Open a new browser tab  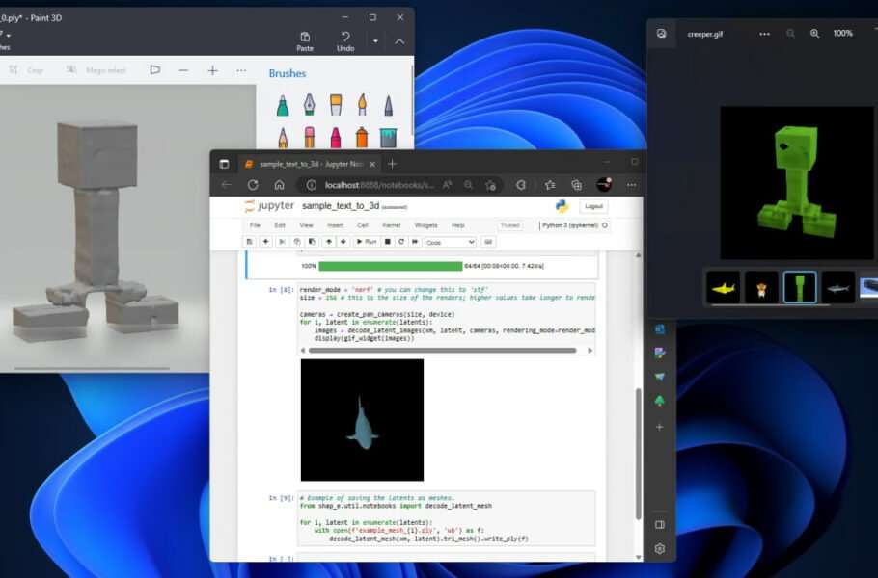point(392,164)
